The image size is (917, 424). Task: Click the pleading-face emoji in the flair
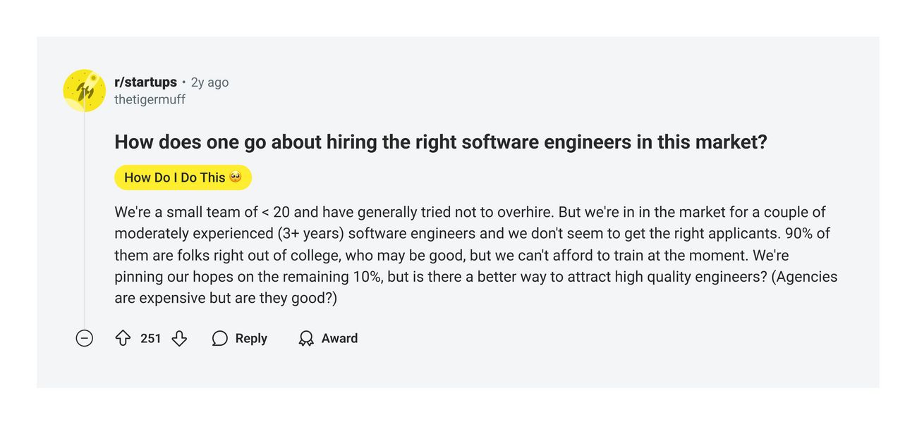click(236, 177)
